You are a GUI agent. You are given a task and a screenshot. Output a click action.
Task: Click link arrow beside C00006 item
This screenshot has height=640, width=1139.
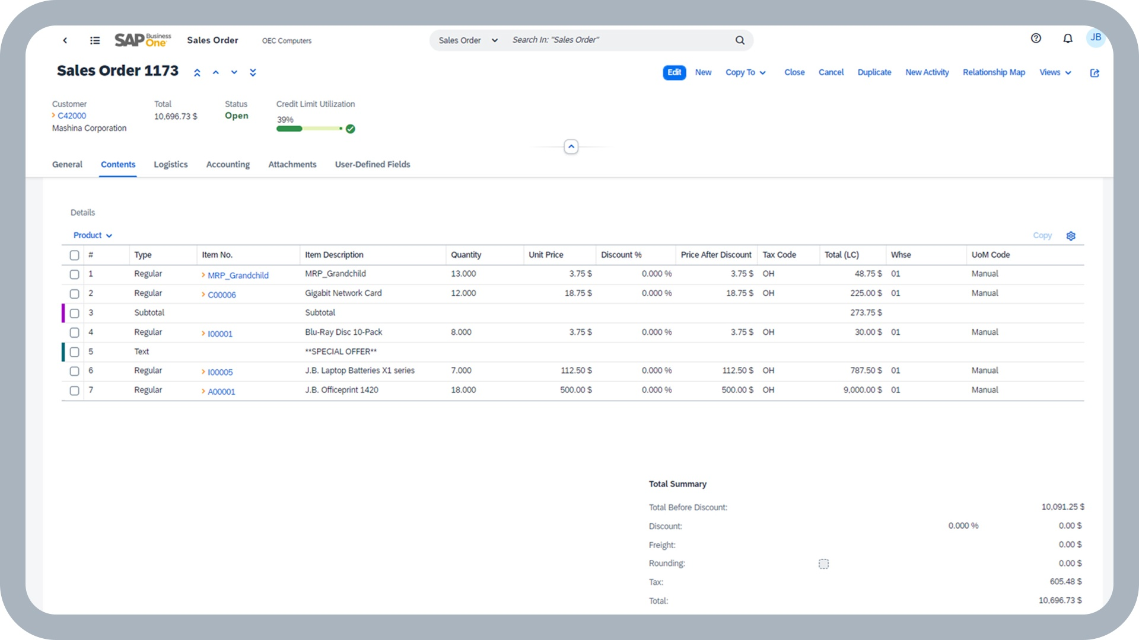[x=203, y=295]
